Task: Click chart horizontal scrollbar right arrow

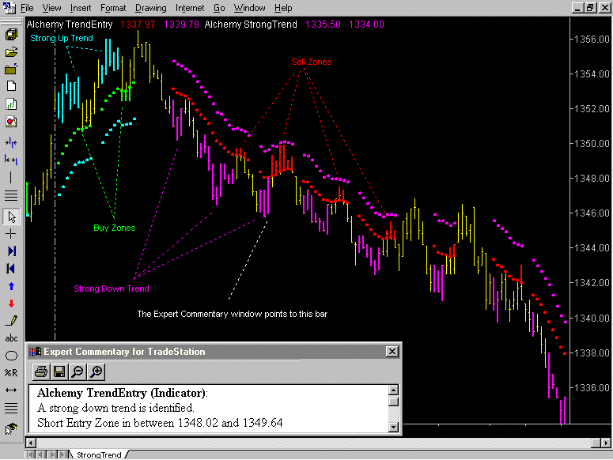Action: (x=606, y=443)
